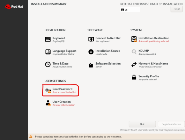
Task: Click the 'Installation Destination' label
Action: tap(154, 38)
